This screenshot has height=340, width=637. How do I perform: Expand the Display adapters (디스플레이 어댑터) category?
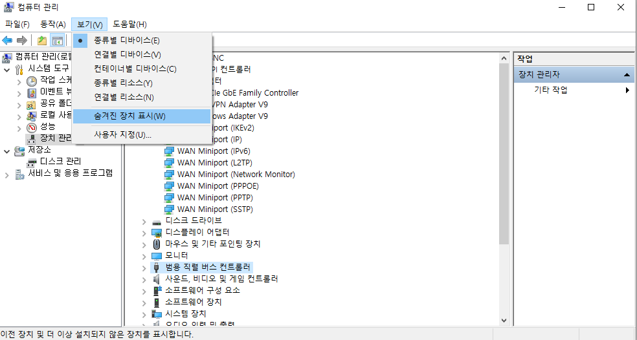click(x=144, y=233)
